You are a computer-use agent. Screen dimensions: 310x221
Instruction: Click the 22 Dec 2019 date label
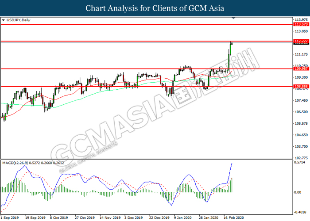(159, 217)
